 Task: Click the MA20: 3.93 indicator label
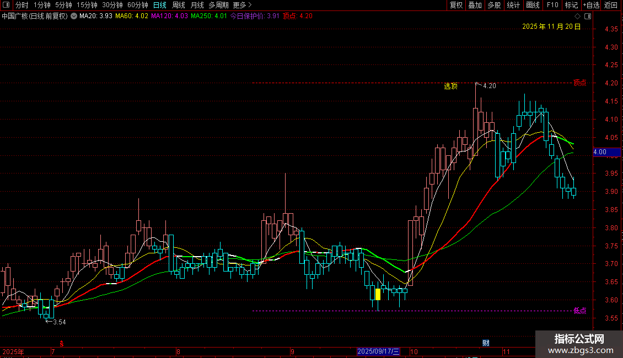pos(96,17)
